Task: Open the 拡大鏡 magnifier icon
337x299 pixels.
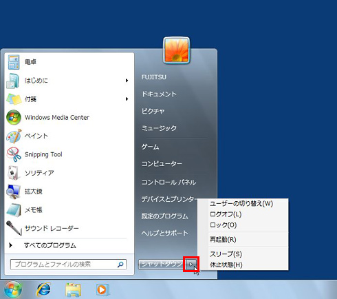Action: (13, 192)
